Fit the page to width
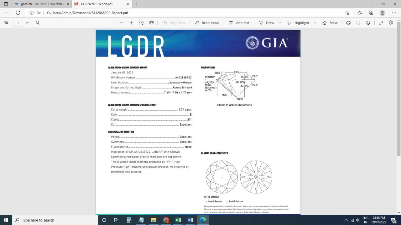The image size is (401, 225). pyautogui.click(x=152, y=23)
